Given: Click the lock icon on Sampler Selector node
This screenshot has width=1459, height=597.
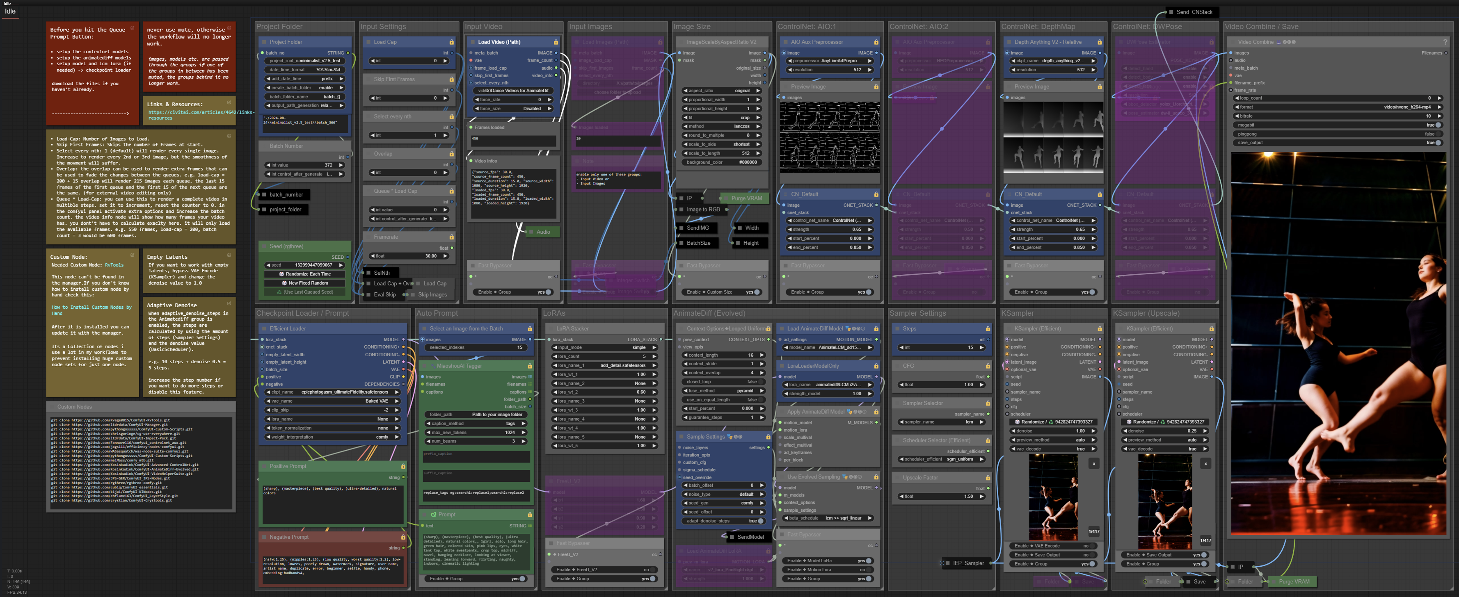Looking at the screenshot, I should [988, 403].
